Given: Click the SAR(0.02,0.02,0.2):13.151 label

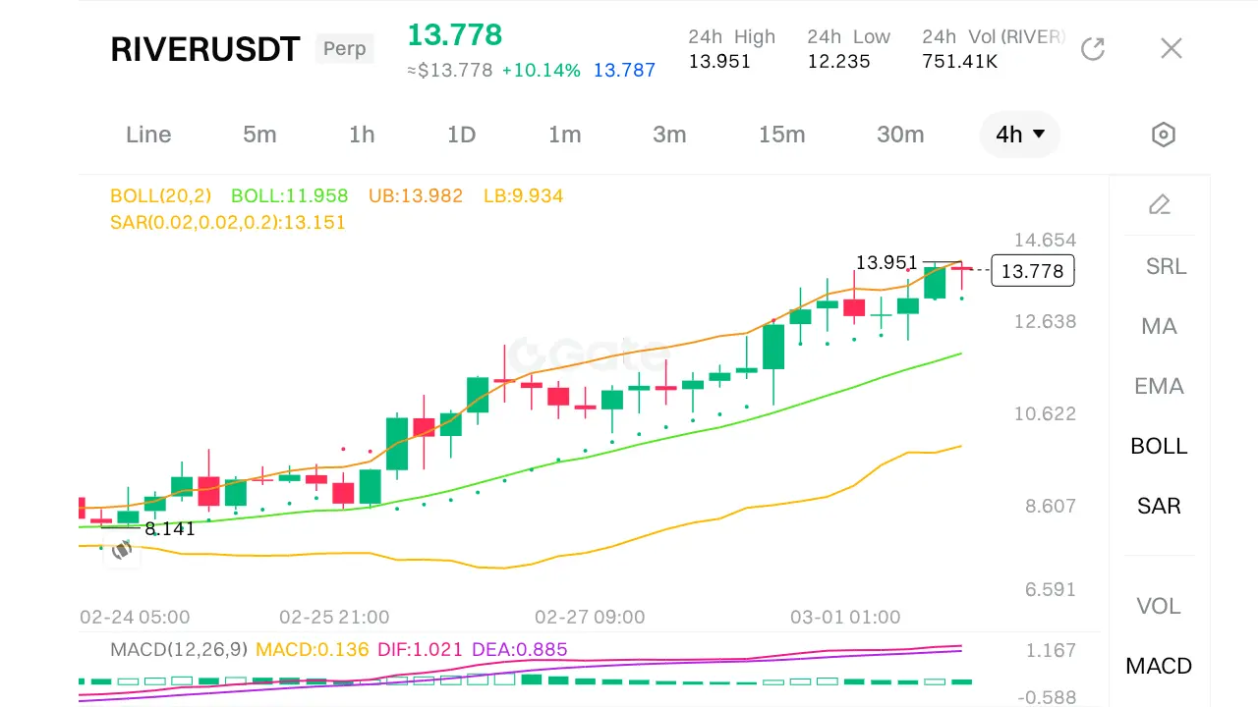Looking at the screenshot, I should point(228,223).
